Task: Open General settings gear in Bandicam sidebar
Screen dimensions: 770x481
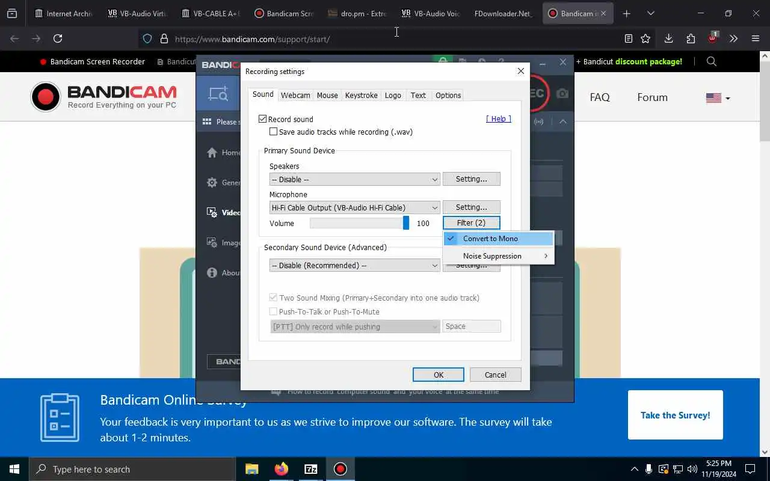Action: [212, 183]
